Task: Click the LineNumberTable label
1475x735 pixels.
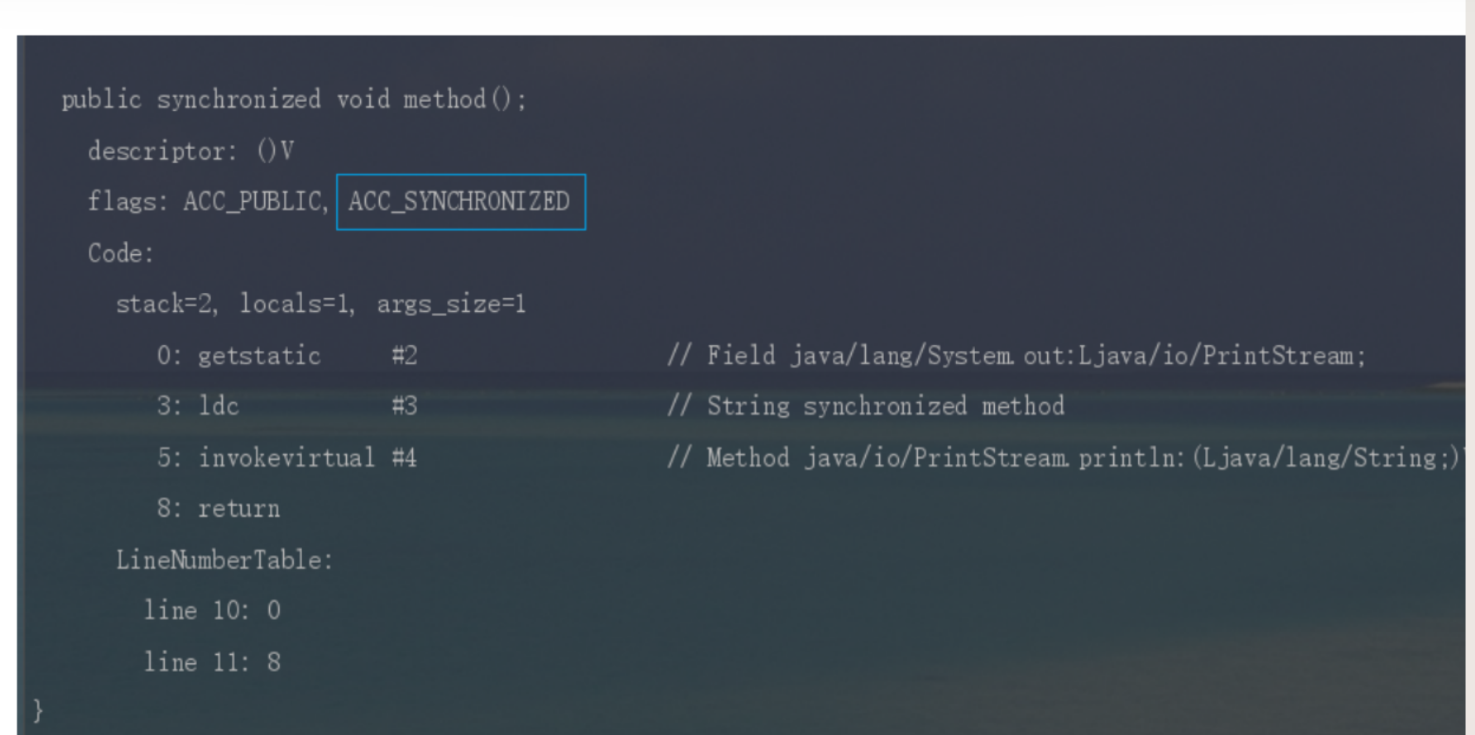Action: click(223, 560)
